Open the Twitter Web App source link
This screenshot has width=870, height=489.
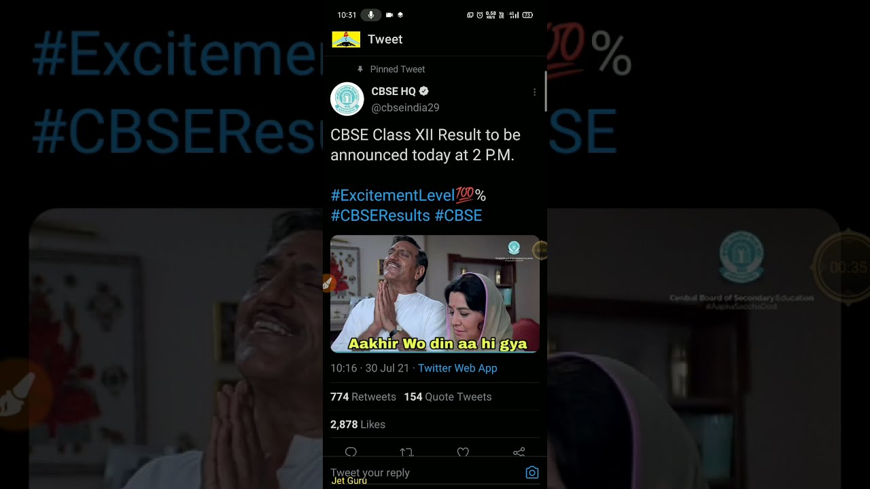tap(457, 368)
